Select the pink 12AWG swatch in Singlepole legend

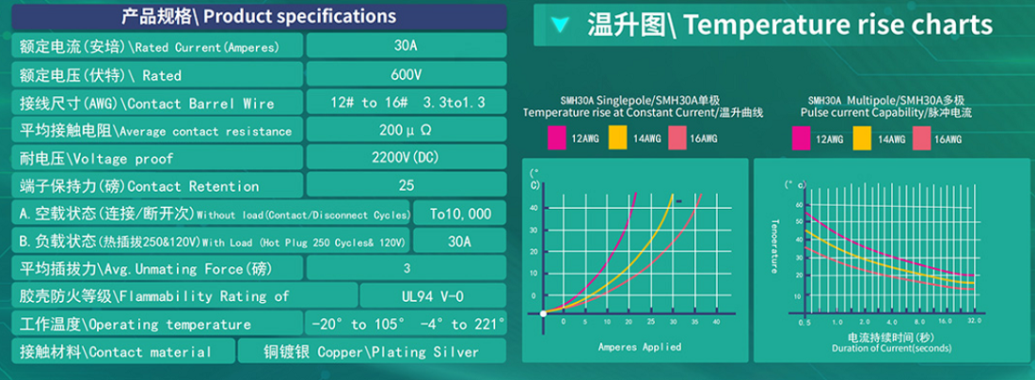(x=559, y=139)
